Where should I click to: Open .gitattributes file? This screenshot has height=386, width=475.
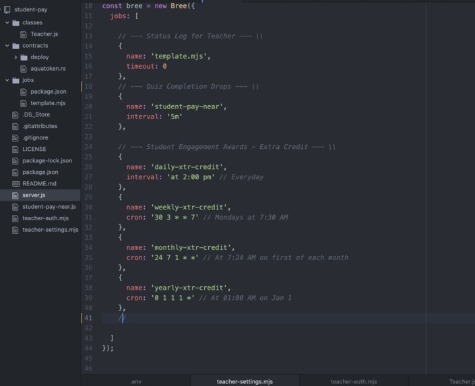(40, 126)
